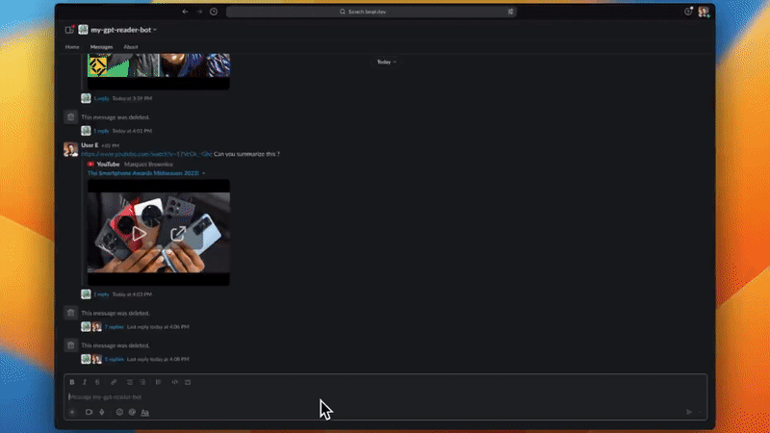Image resolution: width=770 pixels, height=433 pixels.
Task: Click the microphone audio clip icon
Action: click(102, 412)
